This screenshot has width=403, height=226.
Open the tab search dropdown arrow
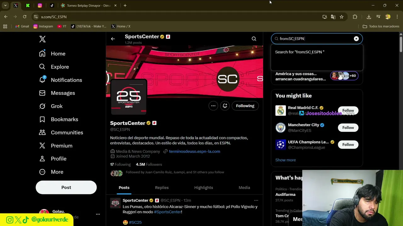point(5,5)
